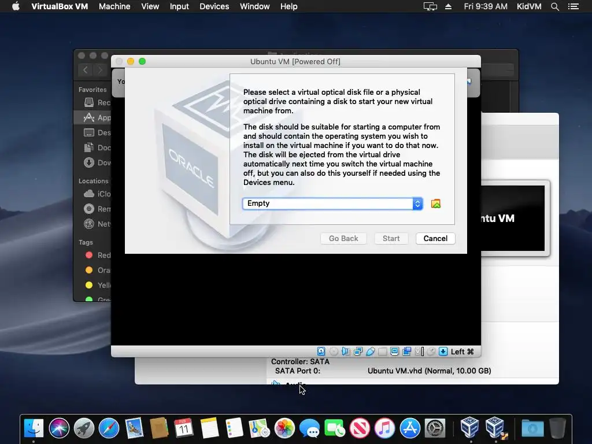Click the audio status bar icon

tap(346, 351)
